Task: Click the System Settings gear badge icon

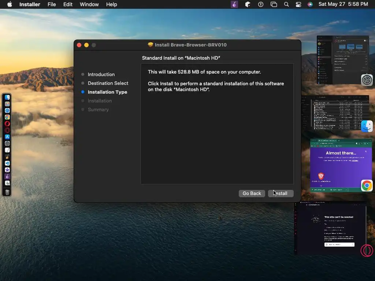Action: [367, 80]
